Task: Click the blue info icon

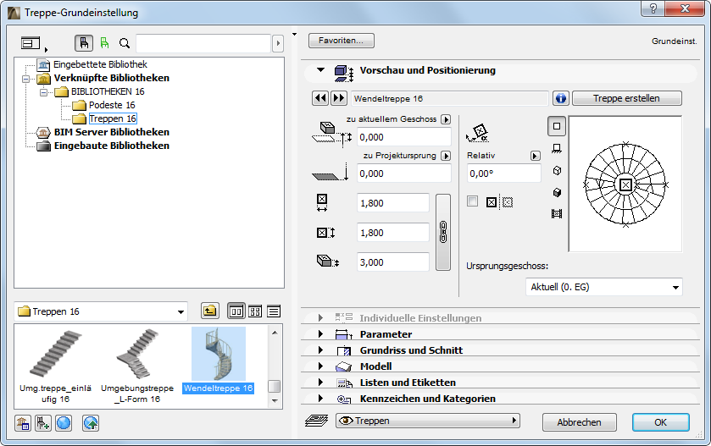Action: pyautogui.click(x=561, y=98)
